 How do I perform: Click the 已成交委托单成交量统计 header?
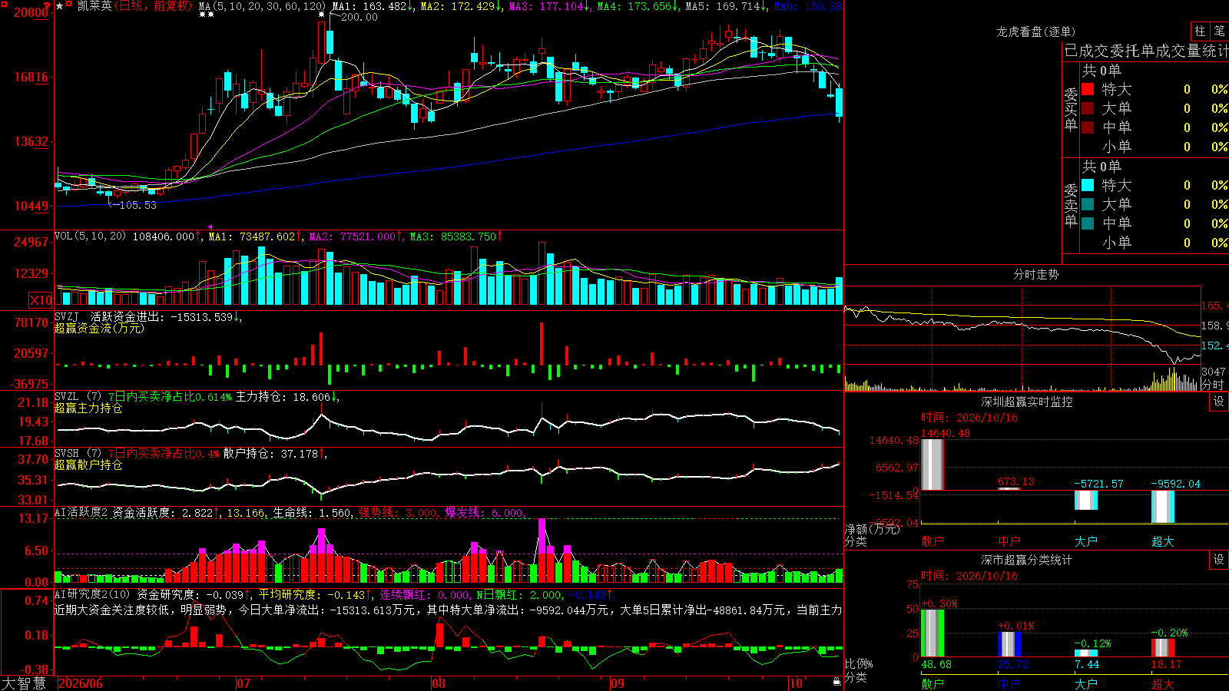pos(1146,51)
